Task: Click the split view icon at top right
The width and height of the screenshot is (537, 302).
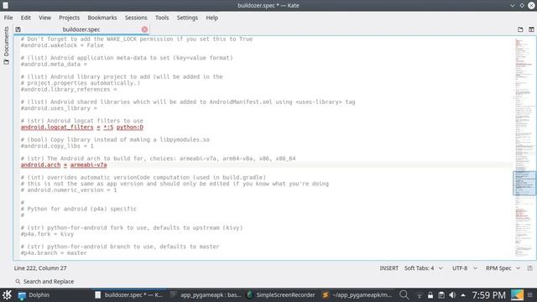Action: 531,29
